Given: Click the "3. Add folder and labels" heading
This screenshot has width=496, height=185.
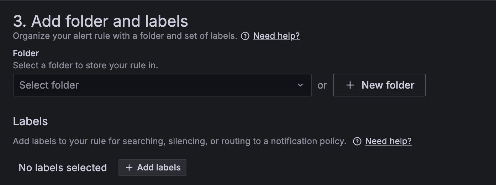Looking at the screenshot, I should click(100, 21).
